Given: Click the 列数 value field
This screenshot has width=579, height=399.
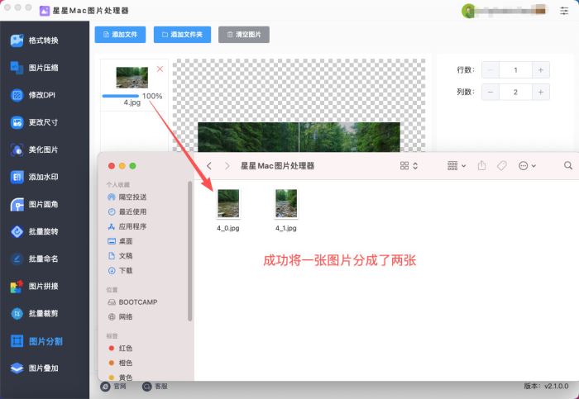Looking at the screenshot, I should tap(515, 92).
